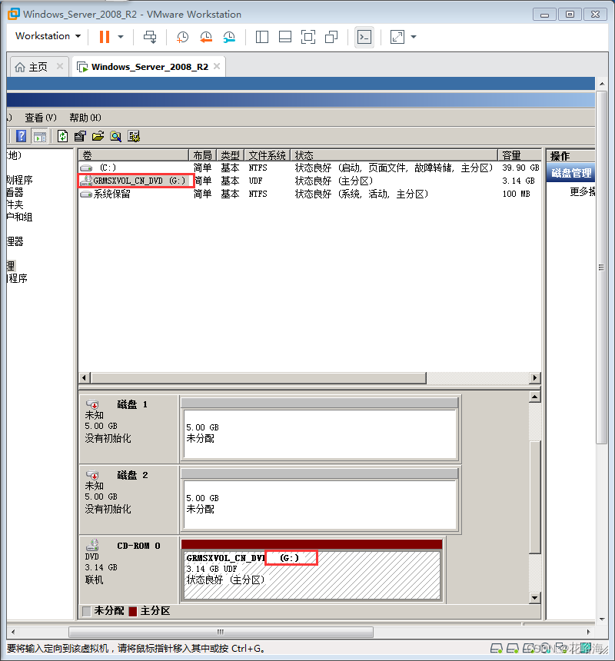Sort by the 卷 column header
615x661 pixels.
pos(133,155)
